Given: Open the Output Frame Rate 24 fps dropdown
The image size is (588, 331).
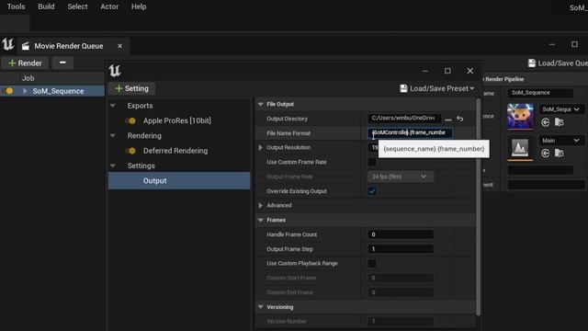Looking at the screenshot, I should click(401, 177).
